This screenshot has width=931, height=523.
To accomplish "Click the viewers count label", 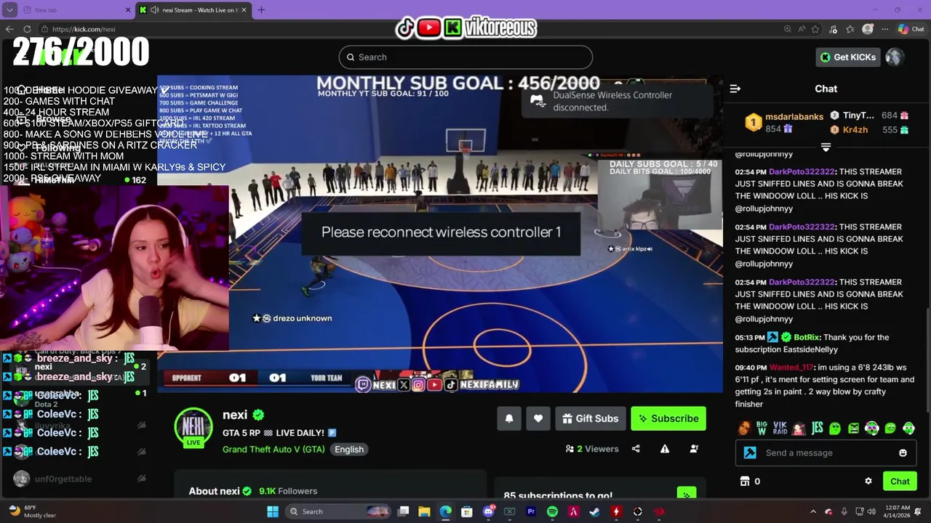I will tap(592, 449).
